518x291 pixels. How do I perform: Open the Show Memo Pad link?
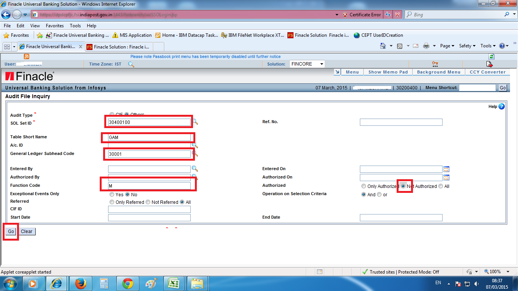pos(388,72)
